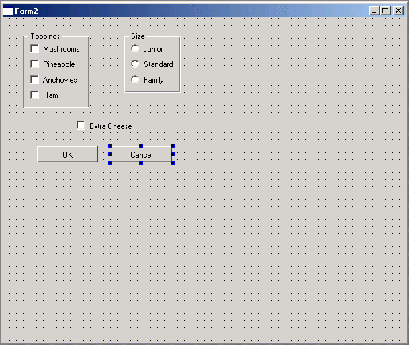Close the Form2 designer window
Image resolution: width=409 pixels, height=345 pixels.
[398, 11]
